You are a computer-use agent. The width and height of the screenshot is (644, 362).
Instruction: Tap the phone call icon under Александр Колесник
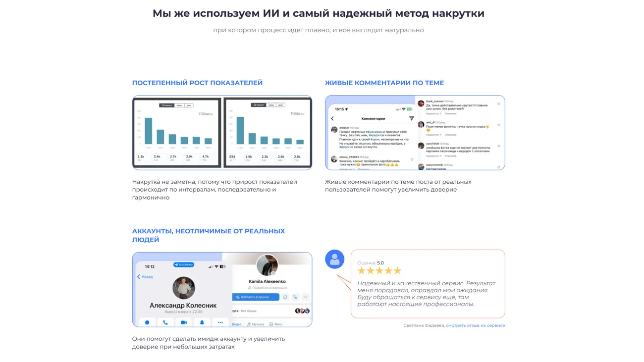tap(165, 322)
